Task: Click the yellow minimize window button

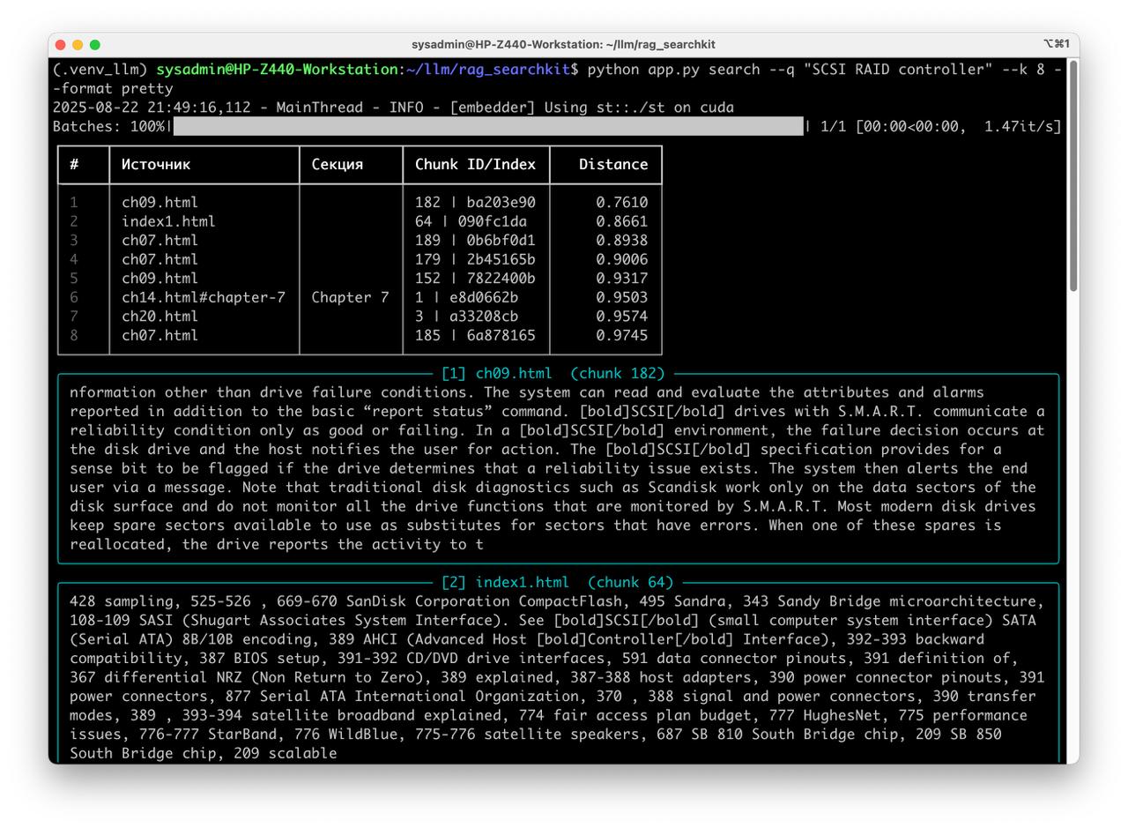Action: (x=78, y=44)
